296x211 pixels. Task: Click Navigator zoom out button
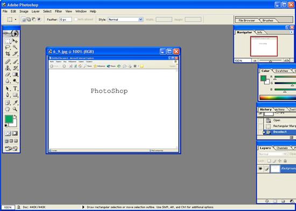tap(255, 61)
